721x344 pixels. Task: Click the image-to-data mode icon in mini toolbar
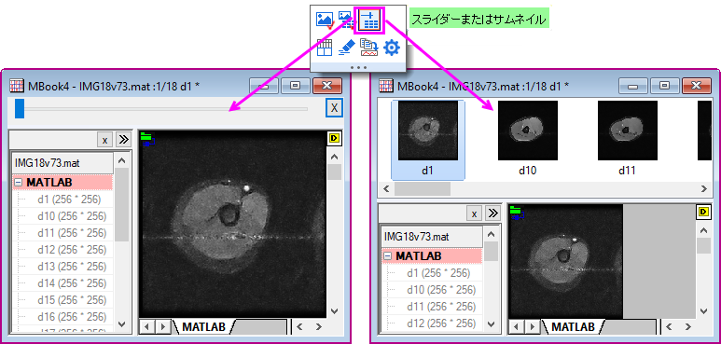[x=345, y=21]
